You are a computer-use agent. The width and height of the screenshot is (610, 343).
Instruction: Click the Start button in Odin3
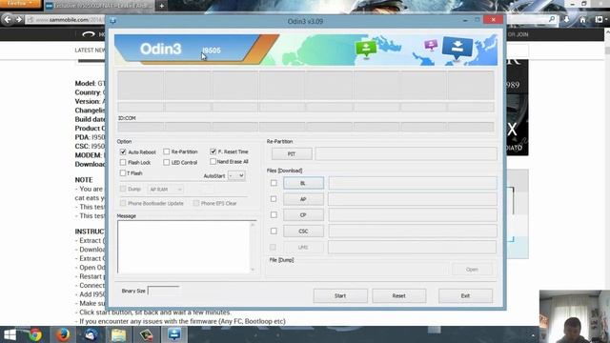[x=340, y=296]
